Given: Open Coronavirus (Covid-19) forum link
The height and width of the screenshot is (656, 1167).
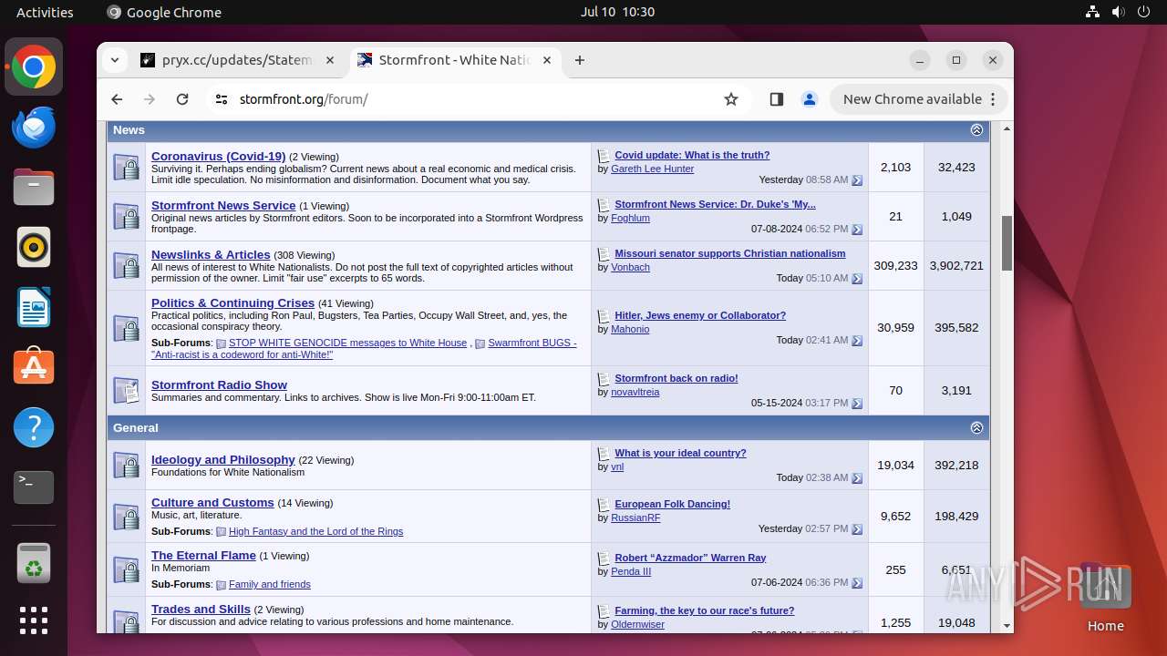Looking at the screenshot, I should [219, 156].
